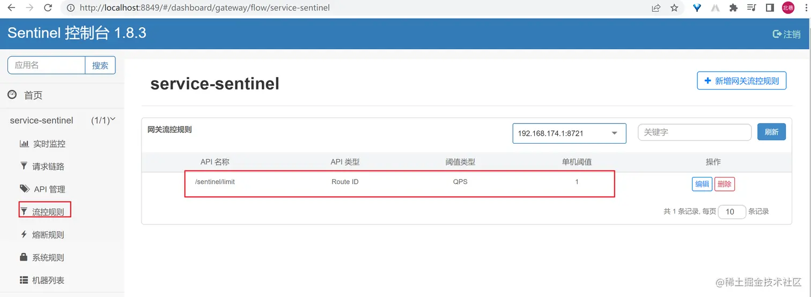Image resolution: width=811 pixels, height=297 pixels.
Task: Click the filter icon for 请求链路
Action: (24, 166)
